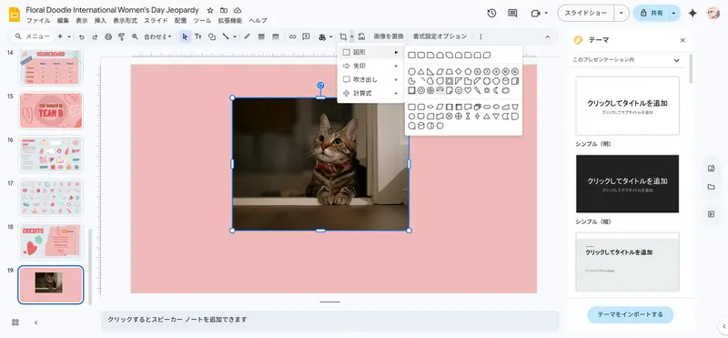Add a comment from the toolbar
This screenshot has height=338, width=728.
pos(306,36)
